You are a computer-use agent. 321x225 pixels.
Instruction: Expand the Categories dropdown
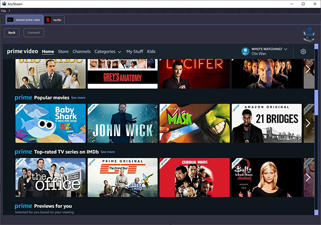108,51
